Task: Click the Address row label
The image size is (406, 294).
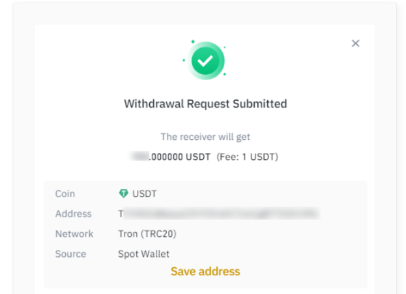Action: pos(73,213)
